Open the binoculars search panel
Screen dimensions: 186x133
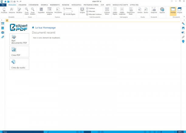[183, 28]
